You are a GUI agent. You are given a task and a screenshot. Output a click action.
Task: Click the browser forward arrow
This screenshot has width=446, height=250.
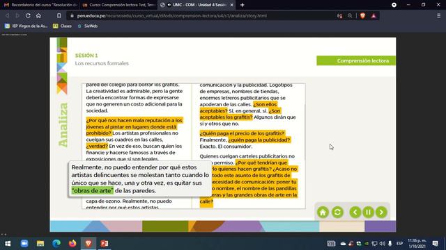pos(17,15)
